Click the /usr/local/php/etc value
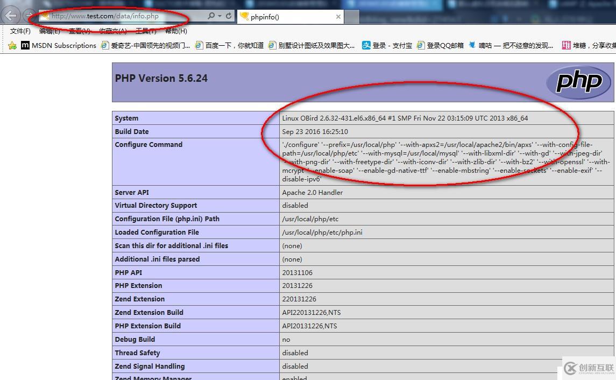Image resolution: width=616 pixels, height=380 pixels. [310, 219]
